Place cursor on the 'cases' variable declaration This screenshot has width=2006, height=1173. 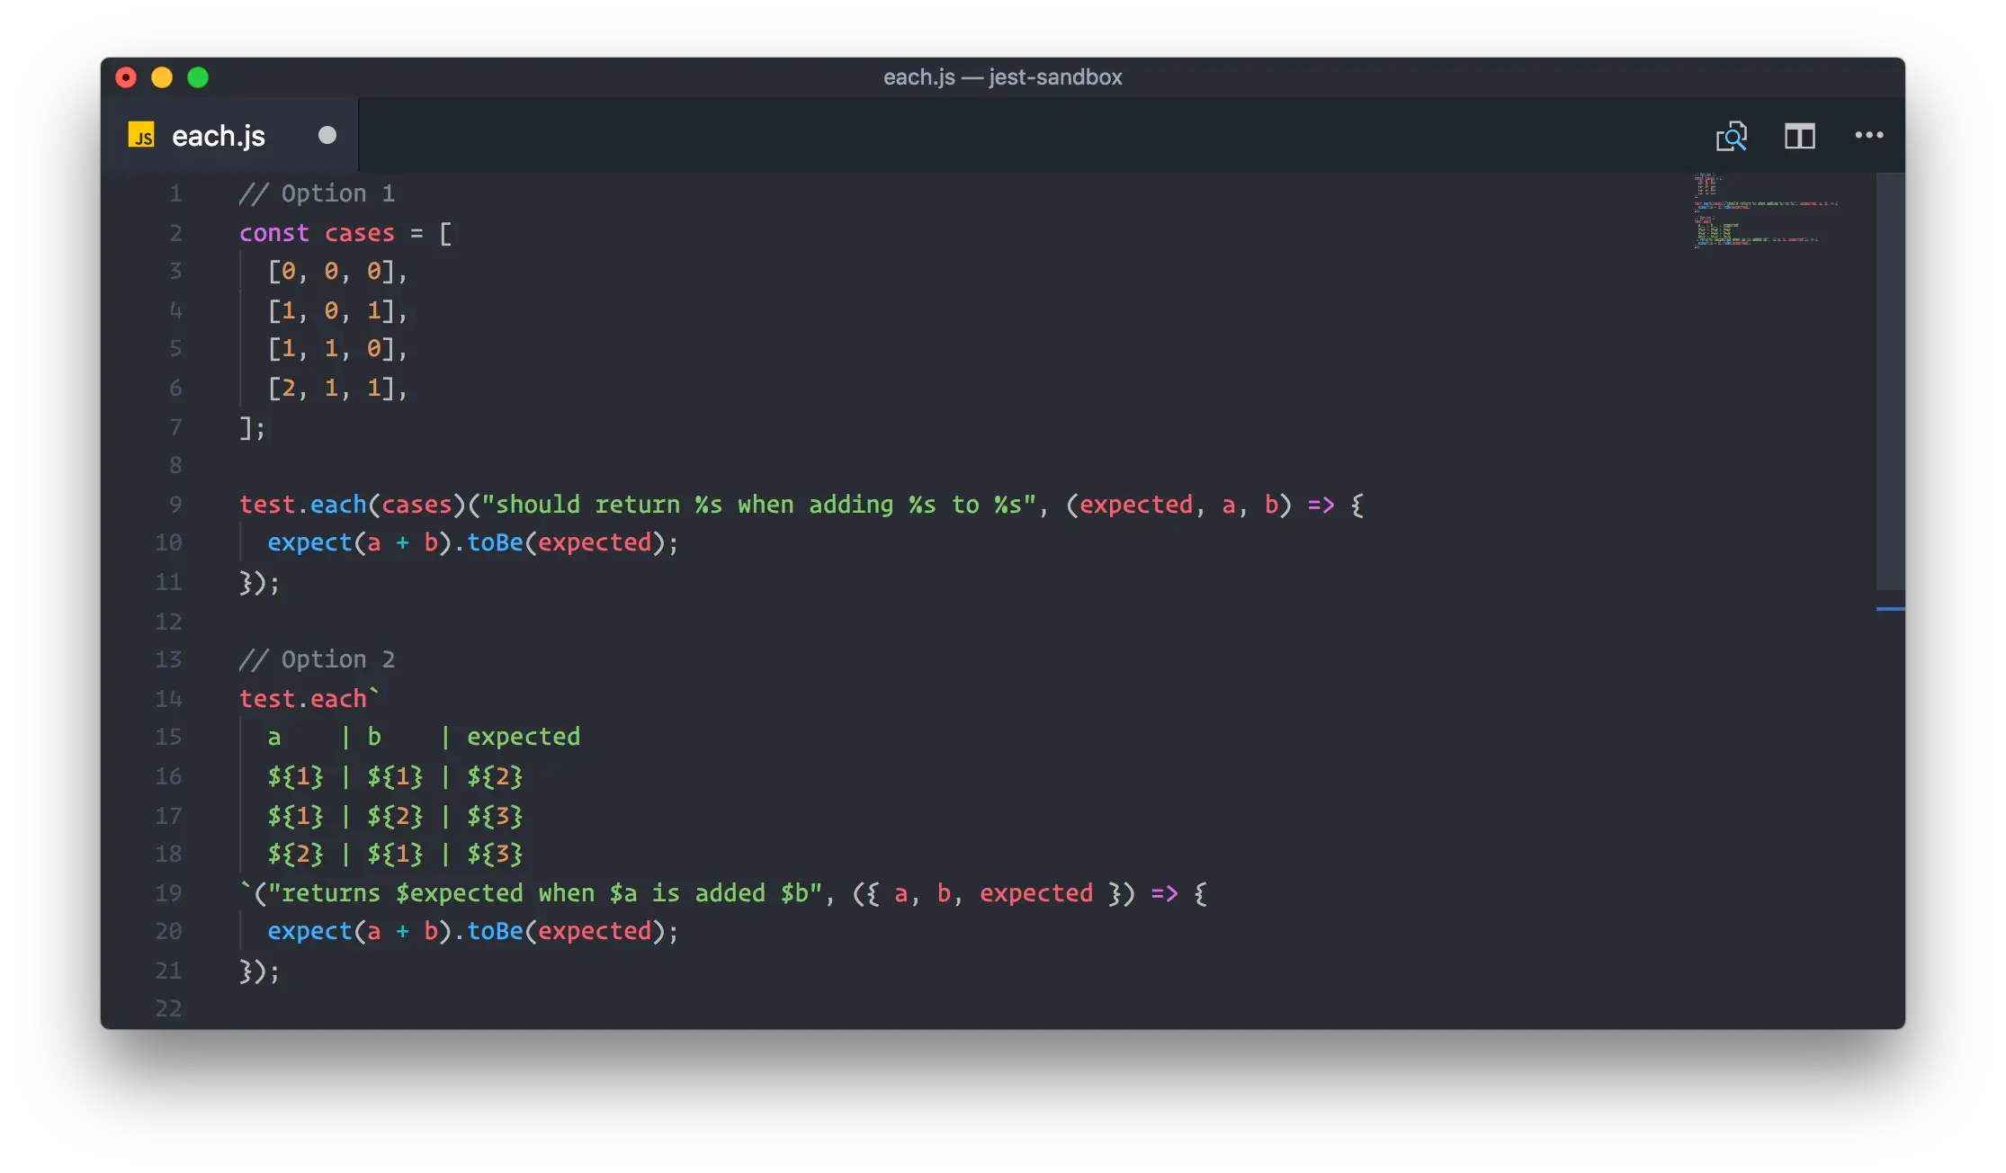click(359, 233)
